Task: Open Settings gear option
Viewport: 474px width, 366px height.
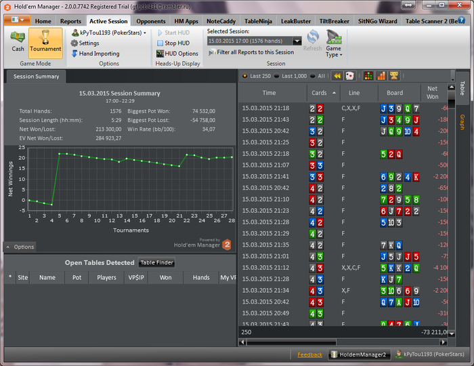Action: point(85,43)
